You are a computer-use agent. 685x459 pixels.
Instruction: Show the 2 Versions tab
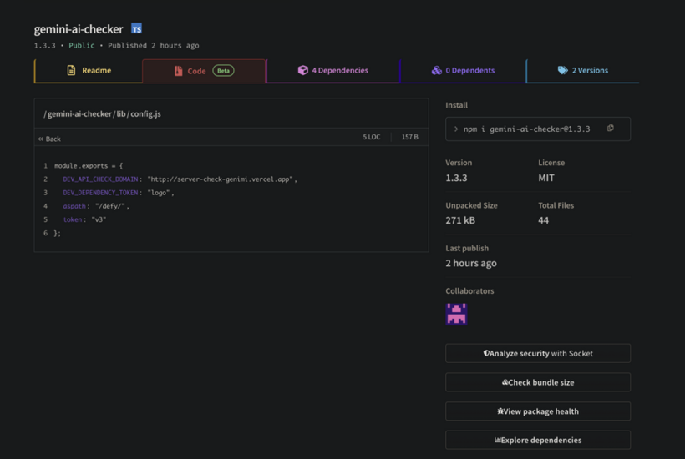click(x=582, y=71)
